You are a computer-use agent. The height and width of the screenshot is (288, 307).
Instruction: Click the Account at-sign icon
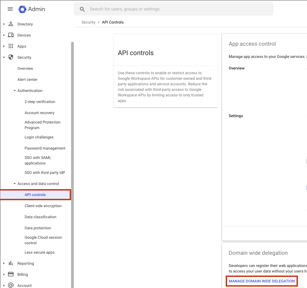tap(11, 285)
